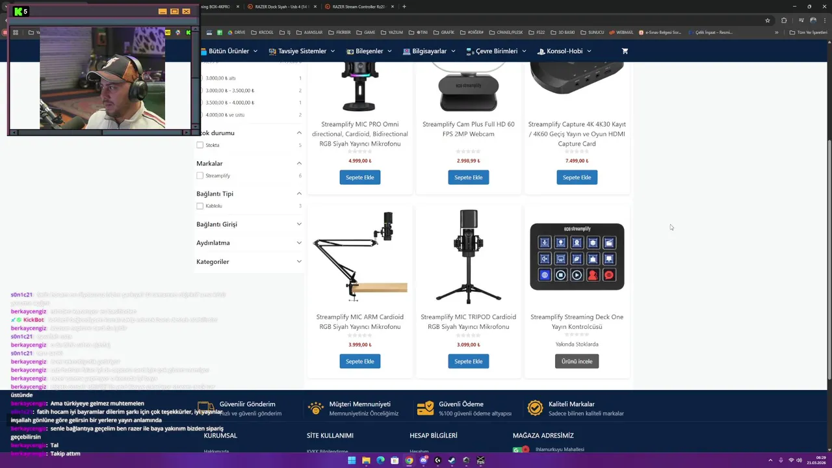Open Steam from taskbar
The width and height of the screenshot is (832, 468).
(x=452, y=460)
